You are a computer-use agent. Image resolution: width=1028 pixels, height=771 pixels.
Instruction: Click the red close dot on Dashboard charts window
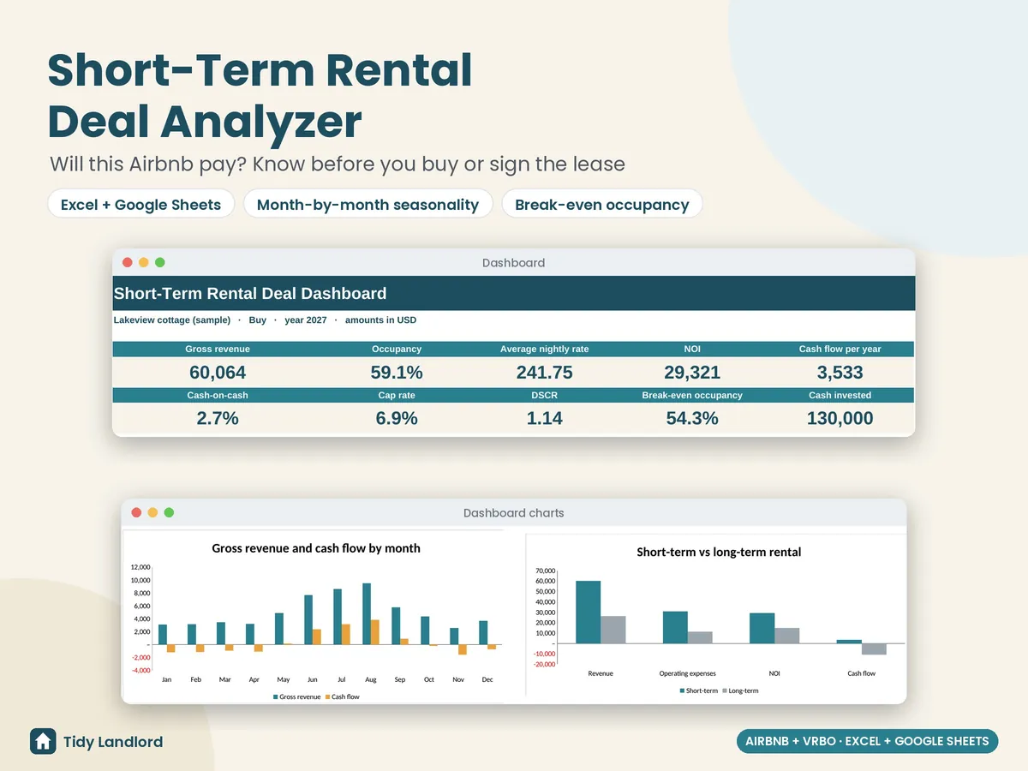(x=136, y=512)
